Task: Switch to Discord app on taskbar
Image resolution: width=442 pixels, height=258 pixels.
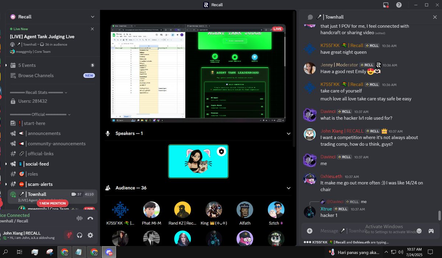Action: [x=109, y=252]
